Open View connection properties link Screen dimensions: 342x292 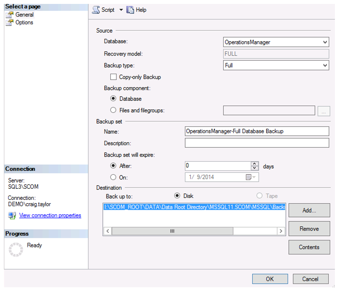click(x=50, y=215)
